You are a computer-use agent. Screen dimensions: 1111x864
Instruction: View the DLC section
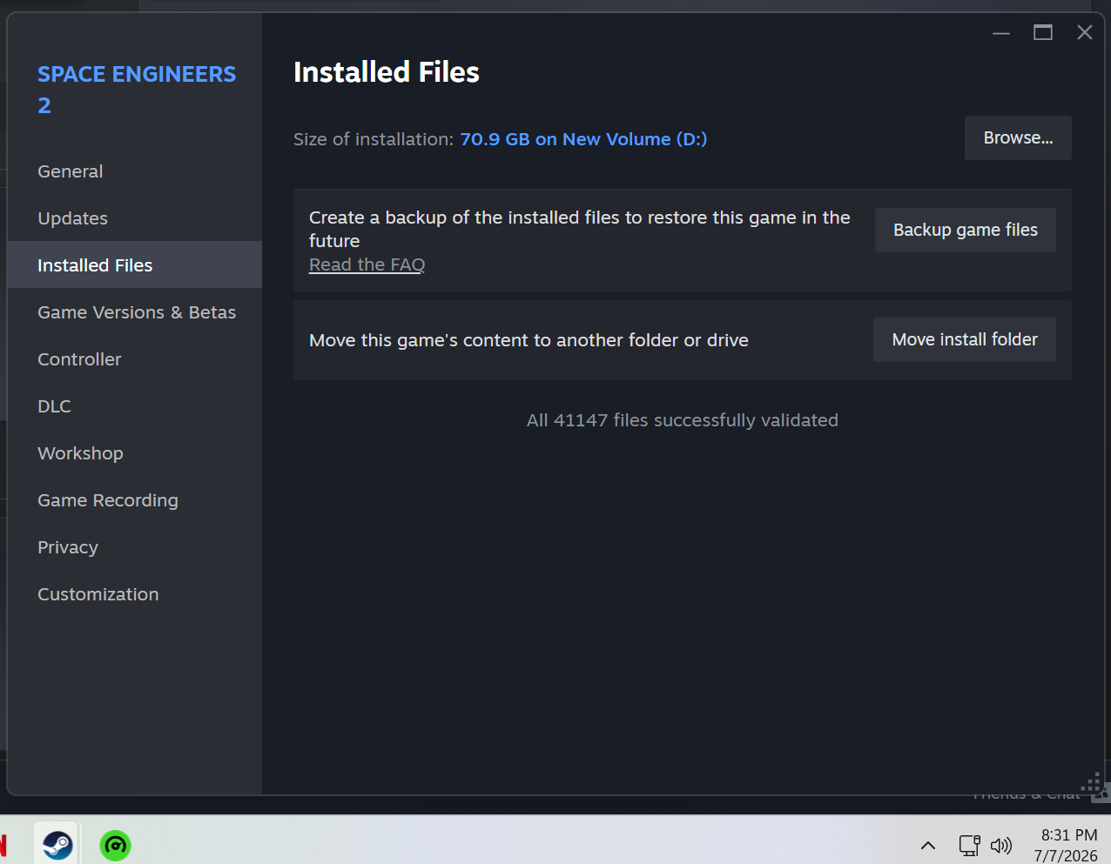pos(135,406)
